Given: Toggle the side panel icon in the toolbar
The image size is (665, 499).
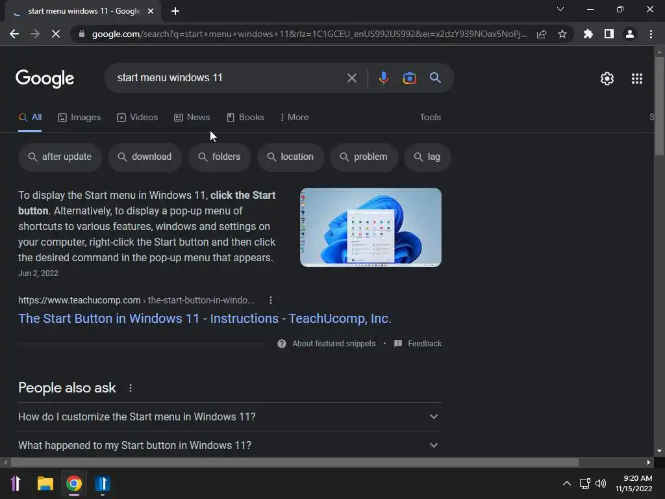Looking at the screenshot, I should click(609, 34).
